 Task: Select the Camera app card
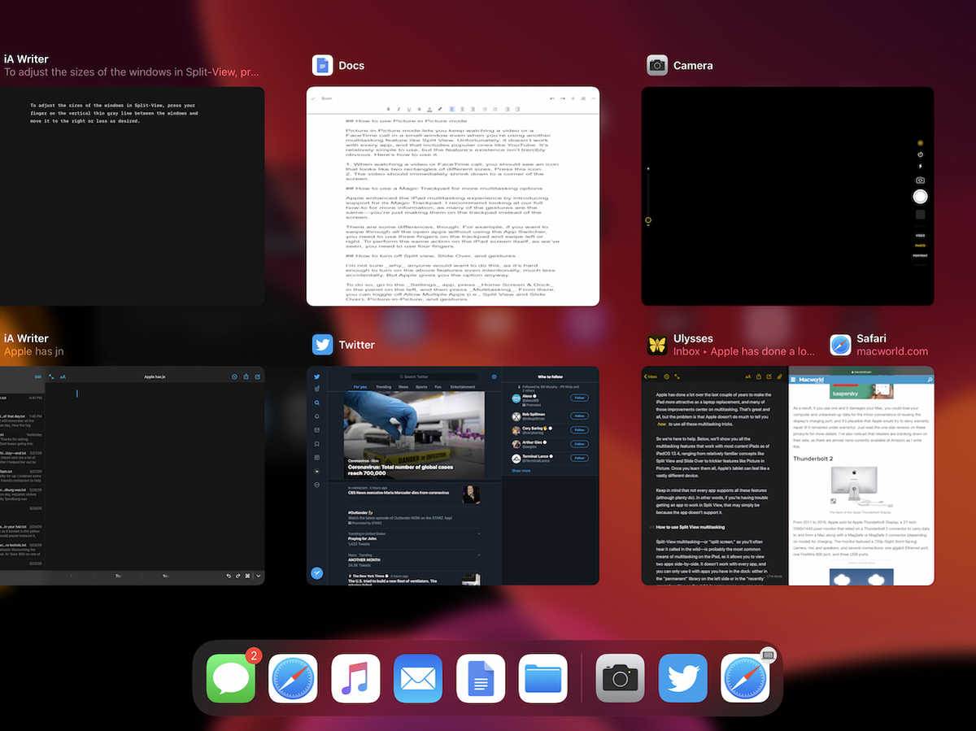(786, 196)
